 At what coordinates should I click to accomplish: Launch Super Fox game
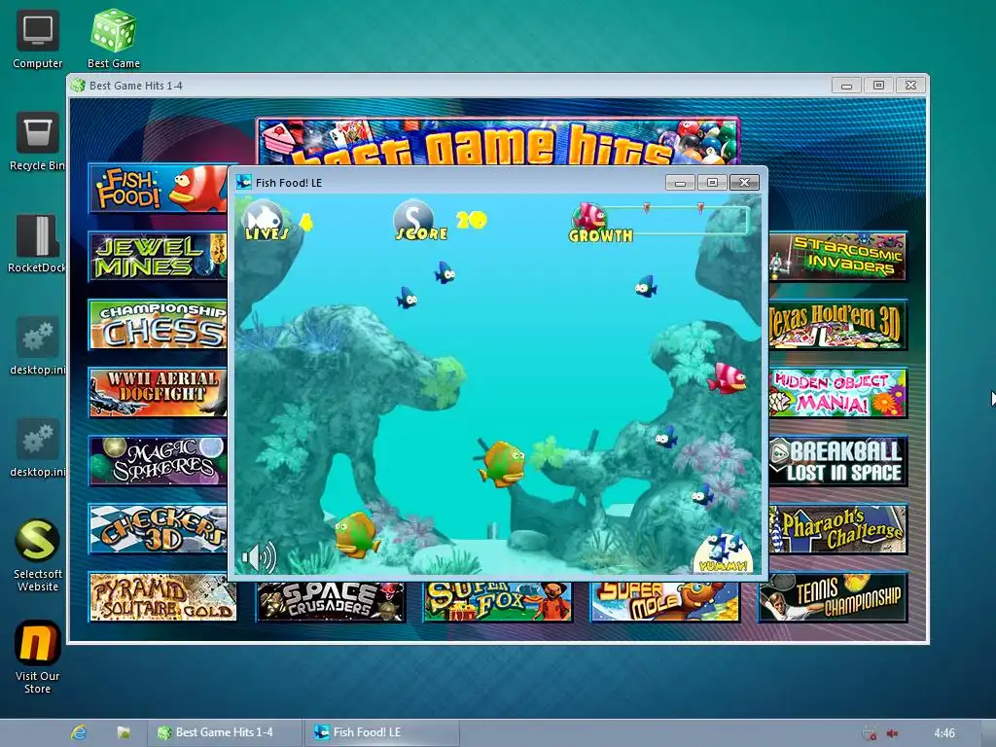tap(498, 600)
